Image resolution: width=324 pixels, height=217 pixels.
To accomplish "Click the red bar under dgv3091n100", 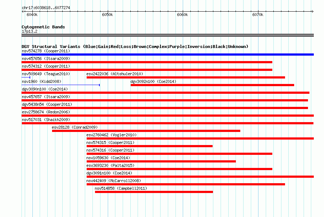I will [x=200, y=177].
